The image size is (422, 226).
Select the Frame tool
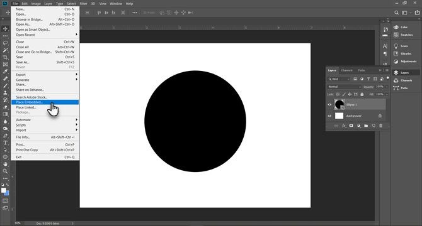(x=5, y=64)
